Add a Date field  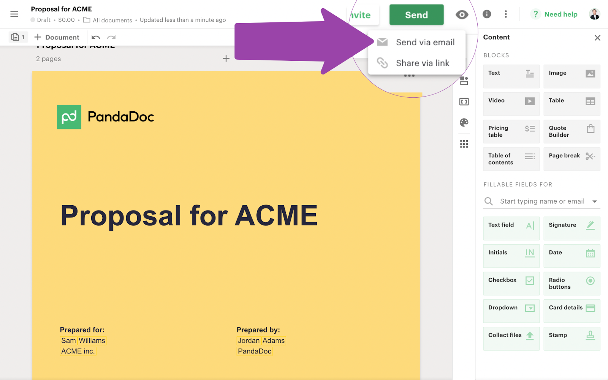(572, 256)
